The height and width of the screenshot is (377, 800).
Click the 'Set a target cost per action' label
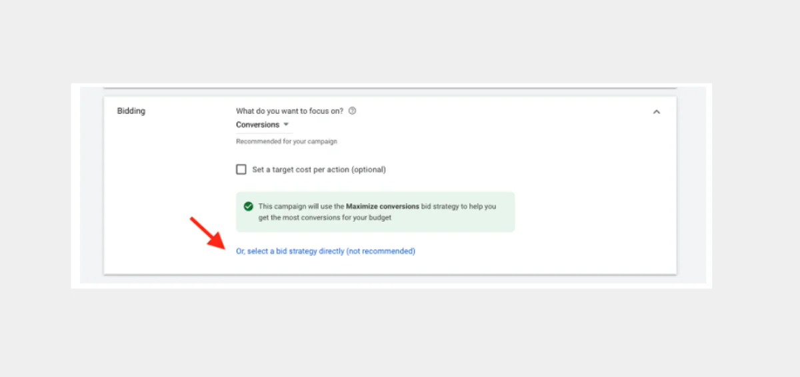pyautogui.click(x=319, y=169)
